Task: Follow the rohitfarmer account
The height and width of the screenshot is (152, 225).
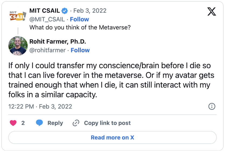Action: (x=80, y=50)
